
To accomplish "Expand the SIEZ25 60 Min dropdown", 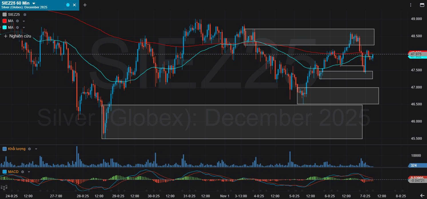I will [x=34, y=3].
